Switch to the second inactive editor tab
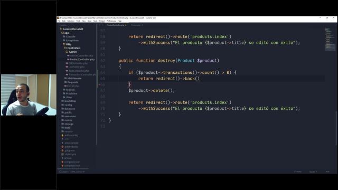This screenshot has width=338, height=190. (x=137, y=25)
